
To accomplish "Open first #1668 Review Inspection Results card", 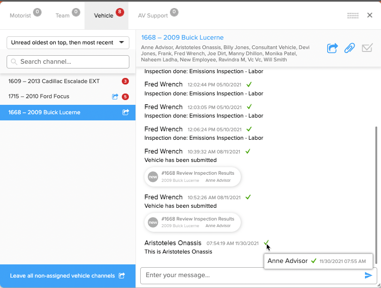I will (x=193, y=177).
